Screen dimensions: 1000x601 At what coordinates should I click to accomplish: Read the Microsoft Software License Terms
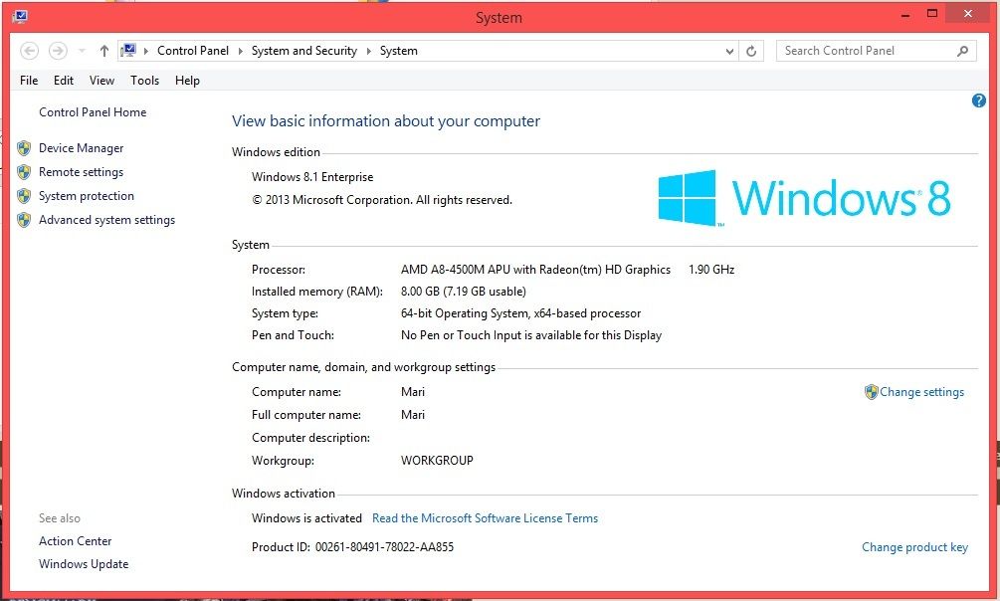tap(485, 518)
